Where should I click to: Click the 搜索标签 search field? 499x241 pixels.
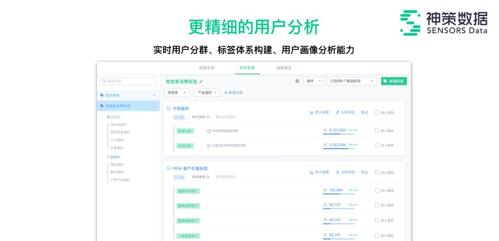(x=128, y=81)
